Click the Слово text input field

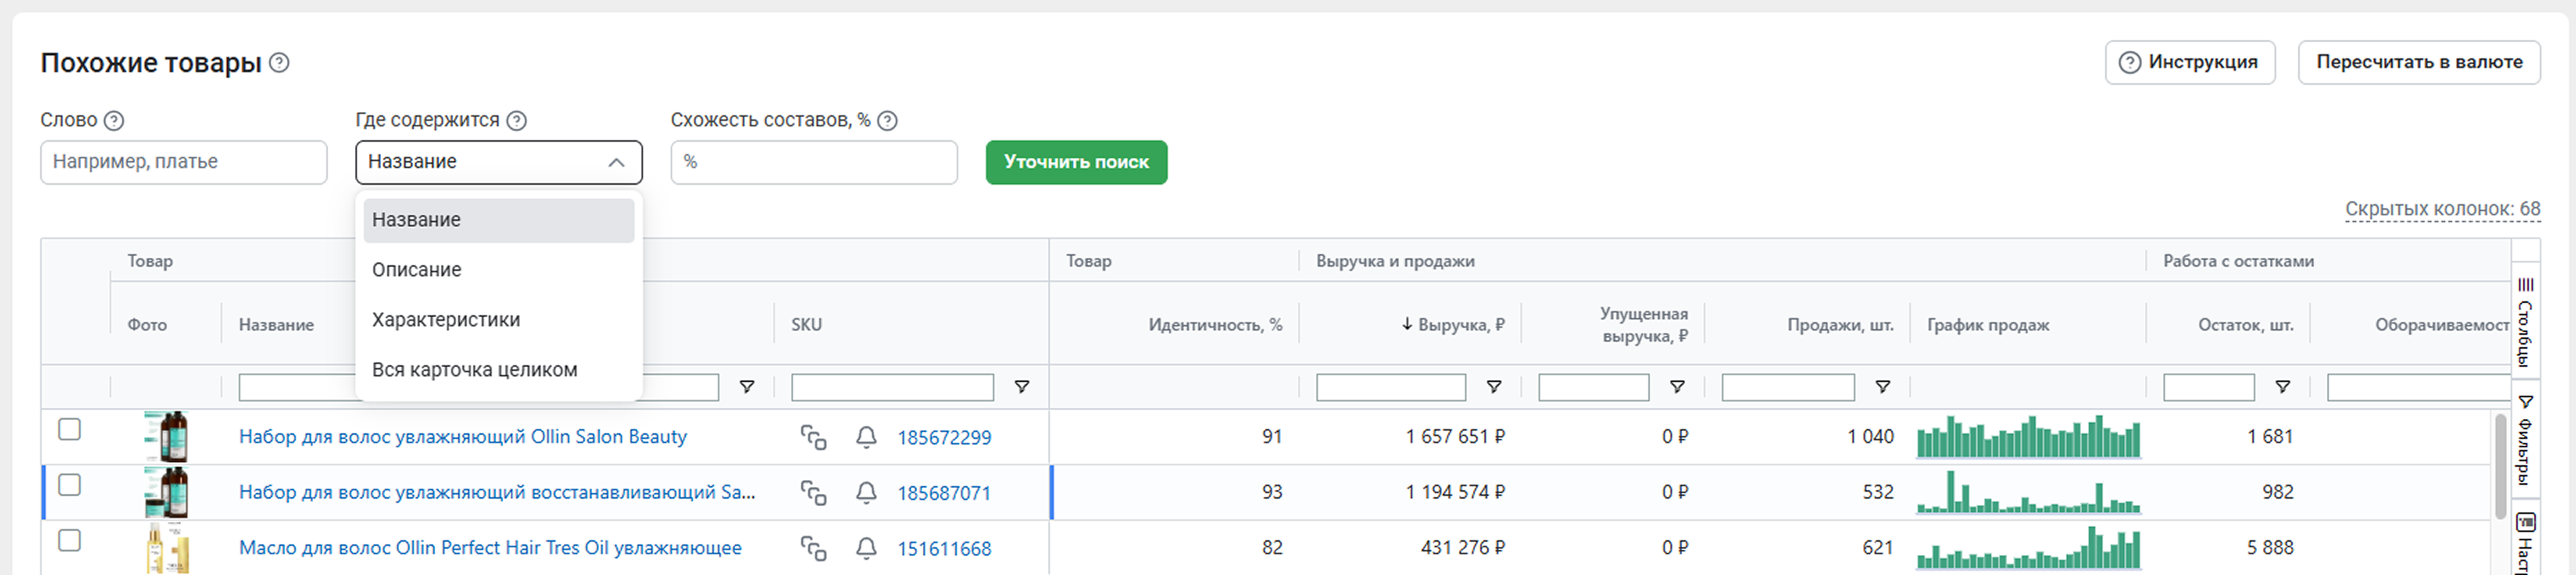tap(184, 162)
